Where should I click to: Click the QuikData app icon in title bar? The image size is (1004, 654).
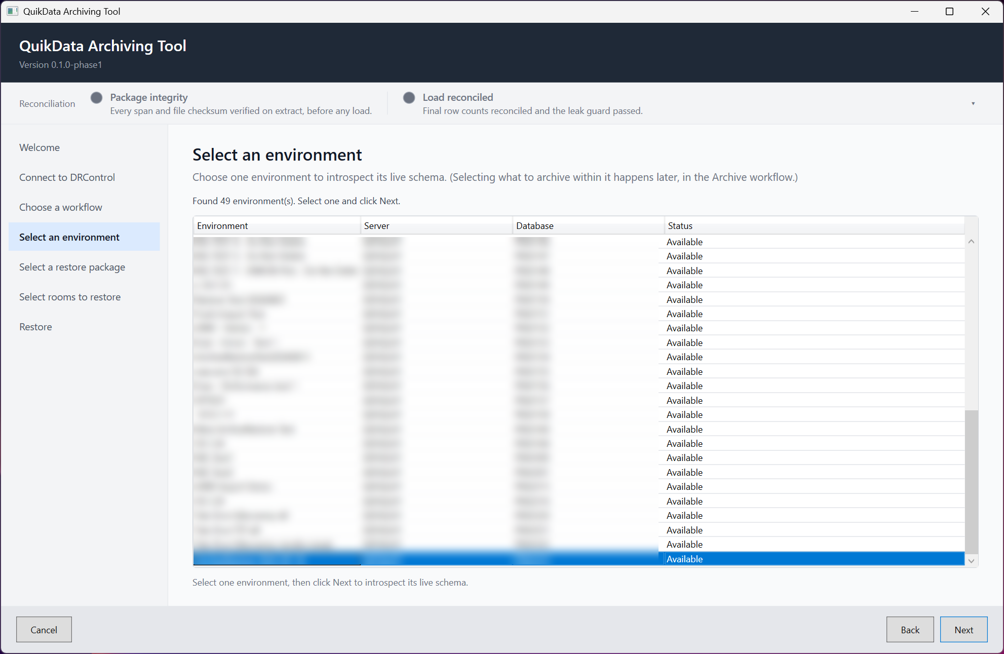[12, 11]
